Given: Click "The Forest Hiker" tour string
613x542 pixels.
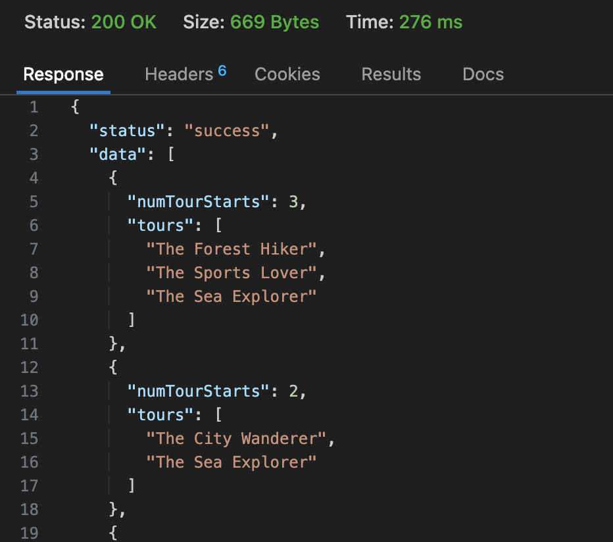Looking at the screenshot, I should tap(232, 249).
